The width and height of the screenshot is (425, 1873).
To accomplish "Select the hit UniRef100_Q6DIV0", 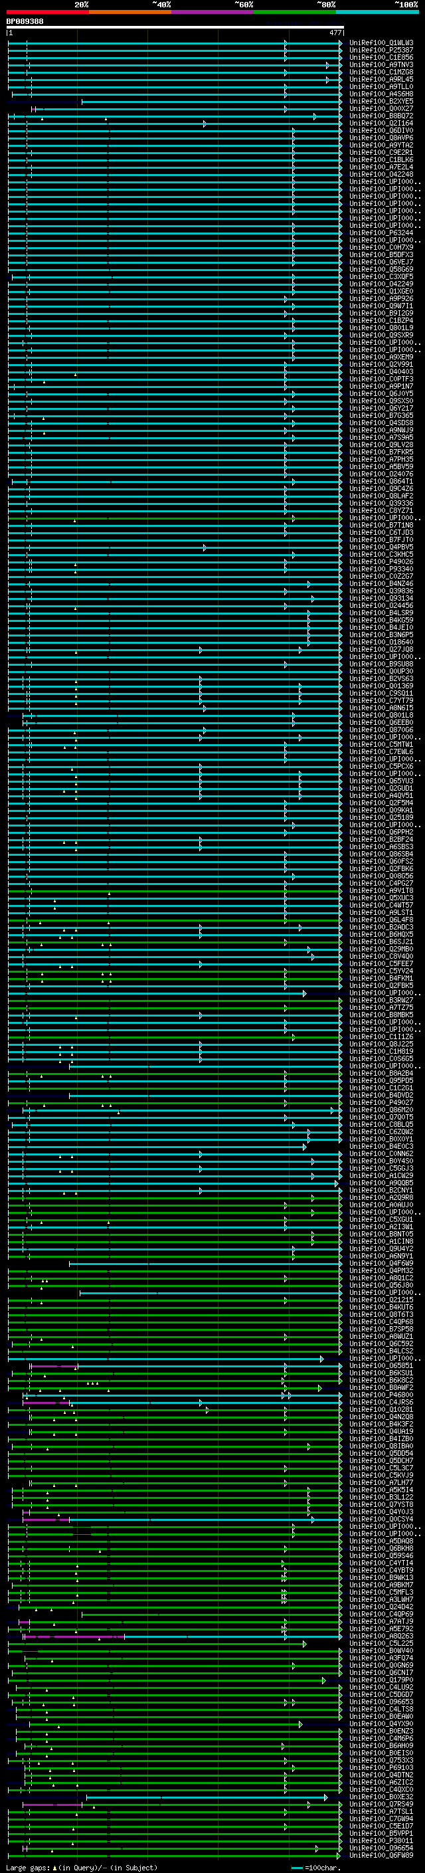I will 381,131.
